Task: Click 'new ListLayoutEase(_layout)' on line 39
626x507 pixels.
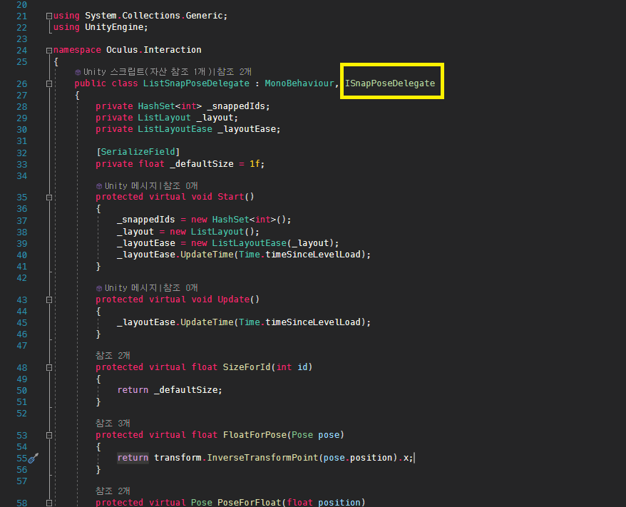Action: 262,243
